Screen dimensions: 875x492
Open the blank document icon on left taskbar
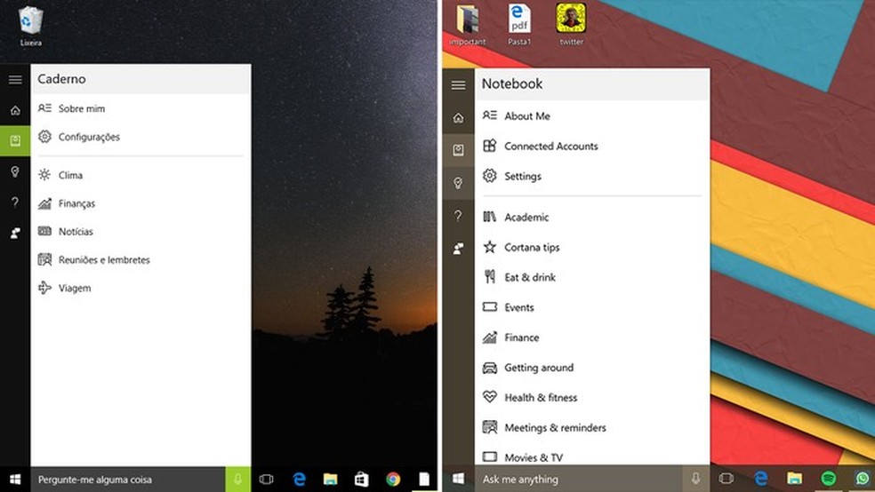click(424, 480)
